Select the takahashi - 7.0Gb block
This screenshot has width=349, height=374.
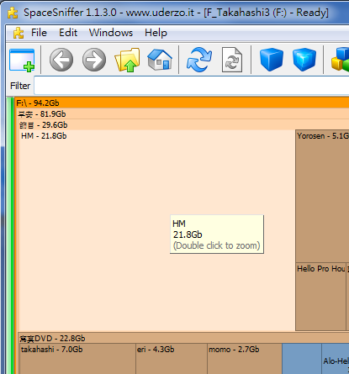[77, 359]
